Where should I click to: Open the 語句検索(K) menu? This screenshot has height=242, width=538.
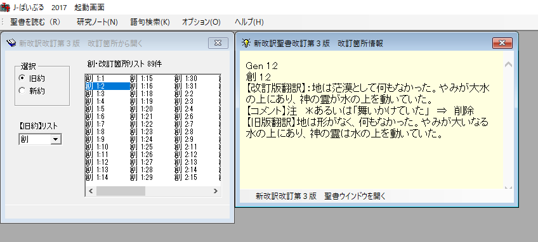coord(150,22)
